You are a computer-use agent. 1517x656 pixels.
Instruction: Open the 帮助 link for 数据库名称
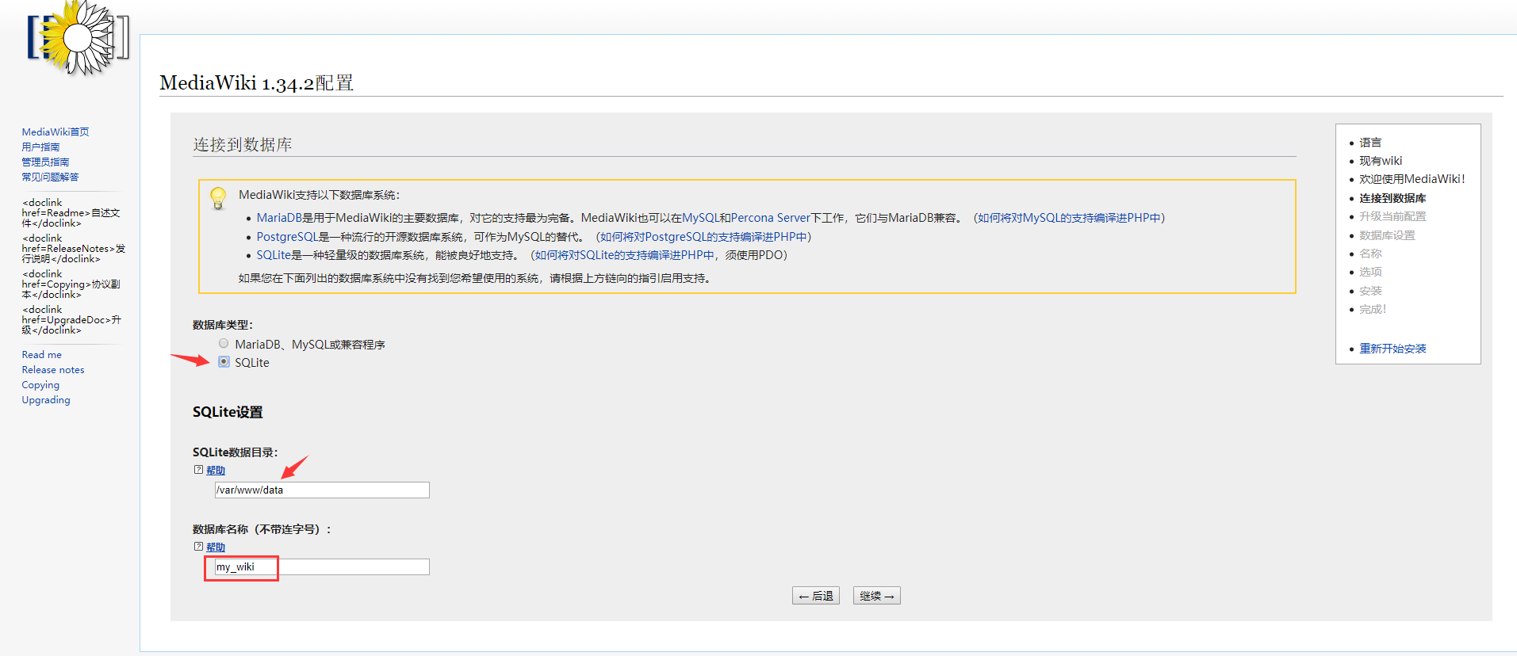(x=216, y=547)
